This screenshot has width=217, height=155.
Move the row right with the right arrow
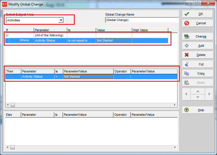pos(209,94)
